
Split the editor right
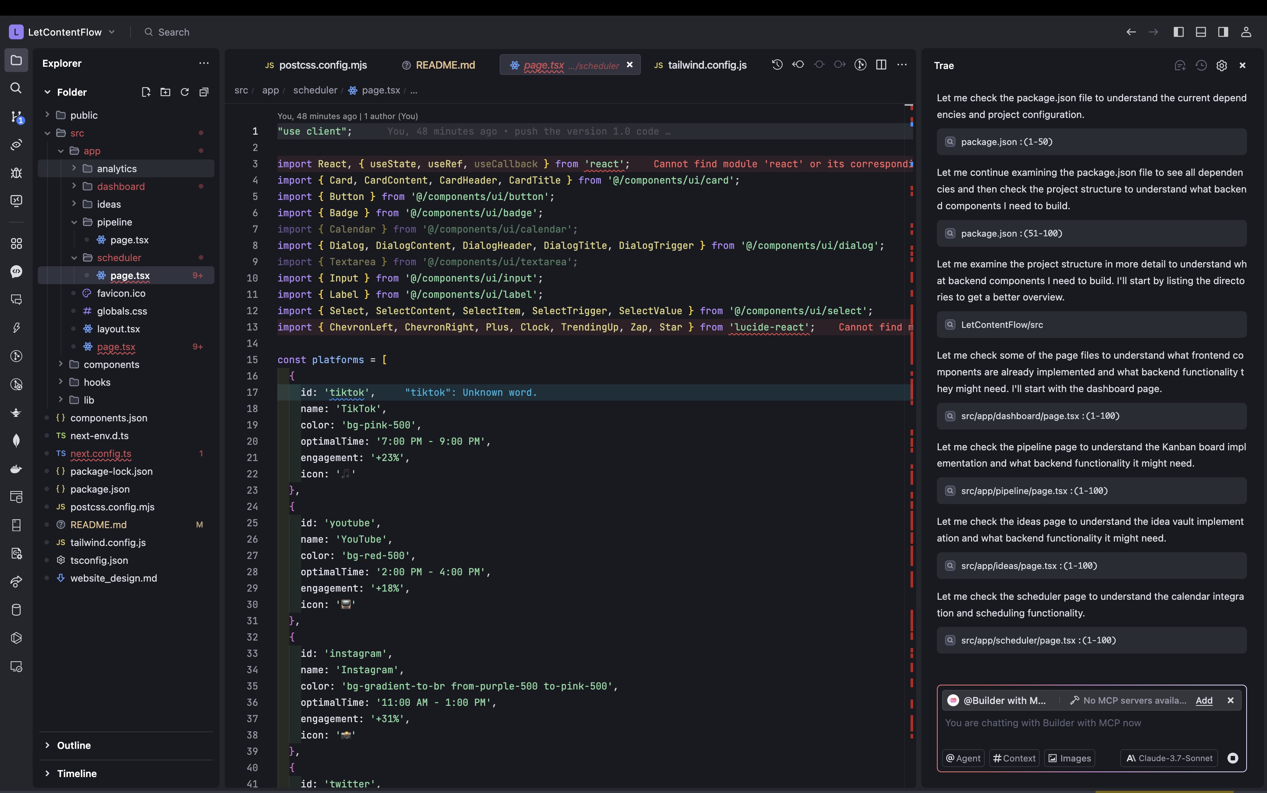[x=881, y=65]
